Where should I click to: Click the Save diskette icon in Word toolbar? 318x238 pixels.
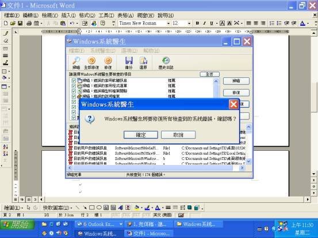coord(20,24)
